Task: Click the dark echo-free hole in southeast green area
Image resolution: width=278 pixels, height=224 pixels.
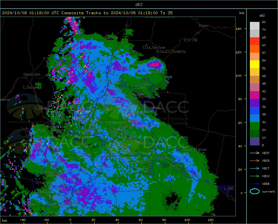Action: [171, 199]
